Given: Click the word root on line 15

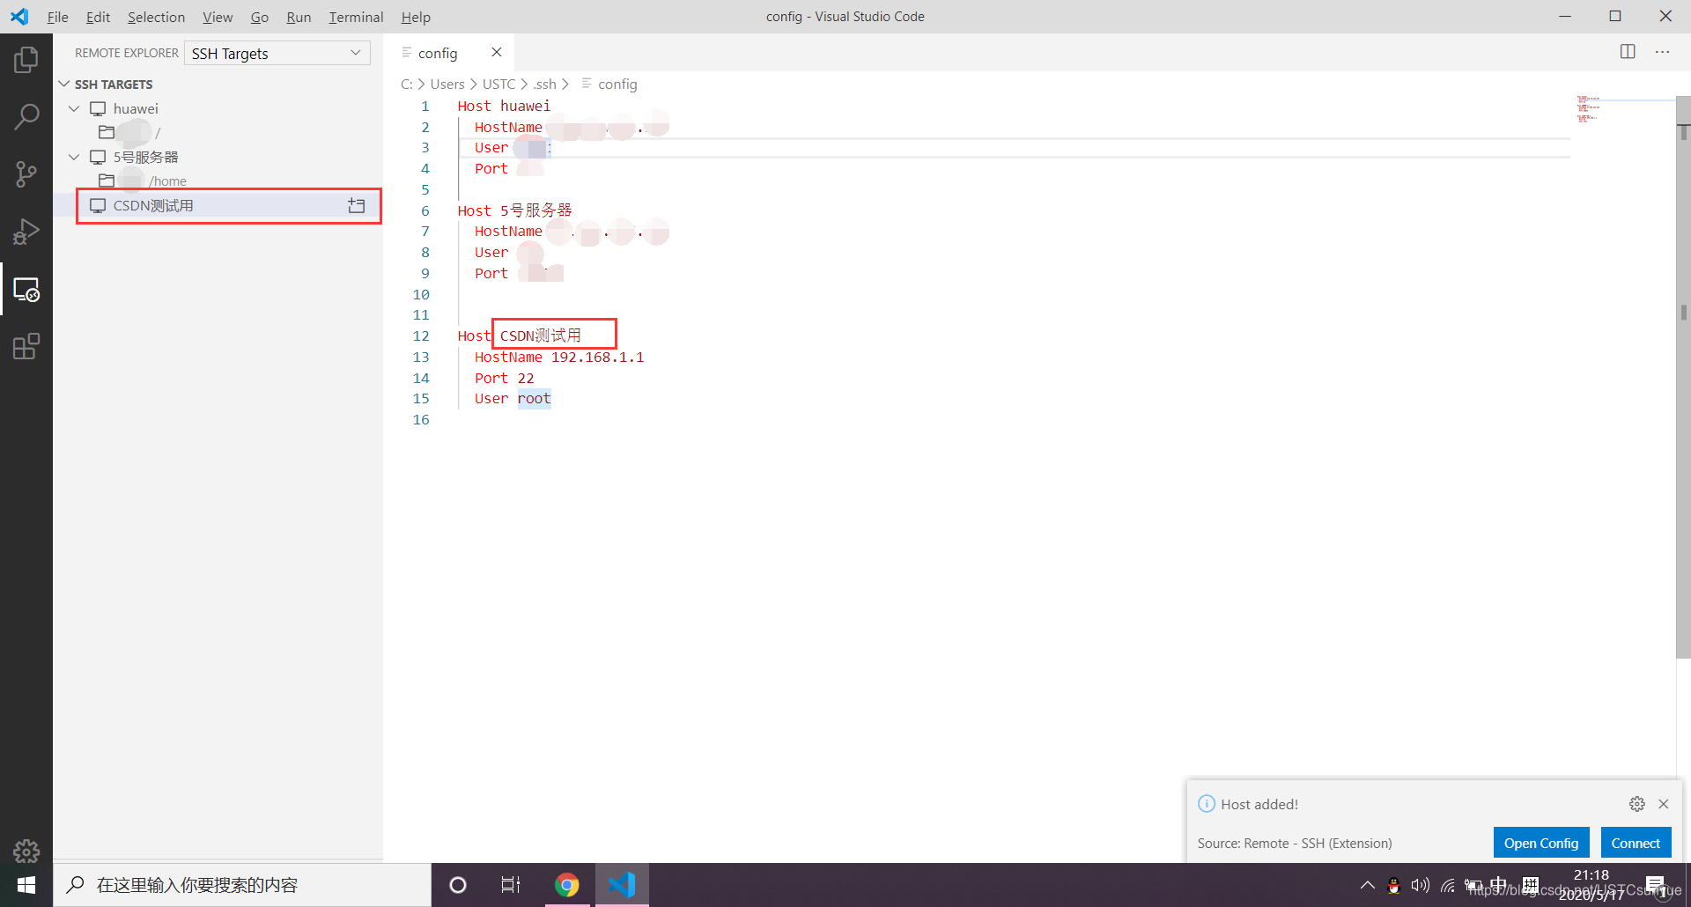Looking at the screenshot, I should pyautogui.click(x=534, y=399).
